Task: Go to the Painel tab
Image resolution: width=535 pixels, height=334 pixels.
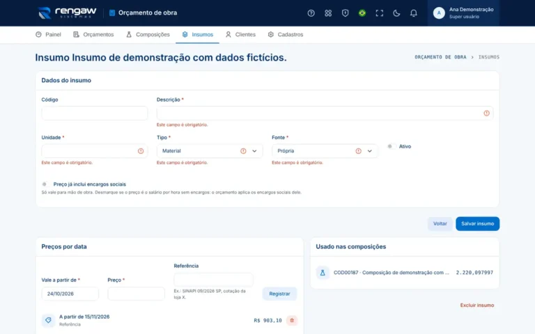Action: [x=48, y=34]
